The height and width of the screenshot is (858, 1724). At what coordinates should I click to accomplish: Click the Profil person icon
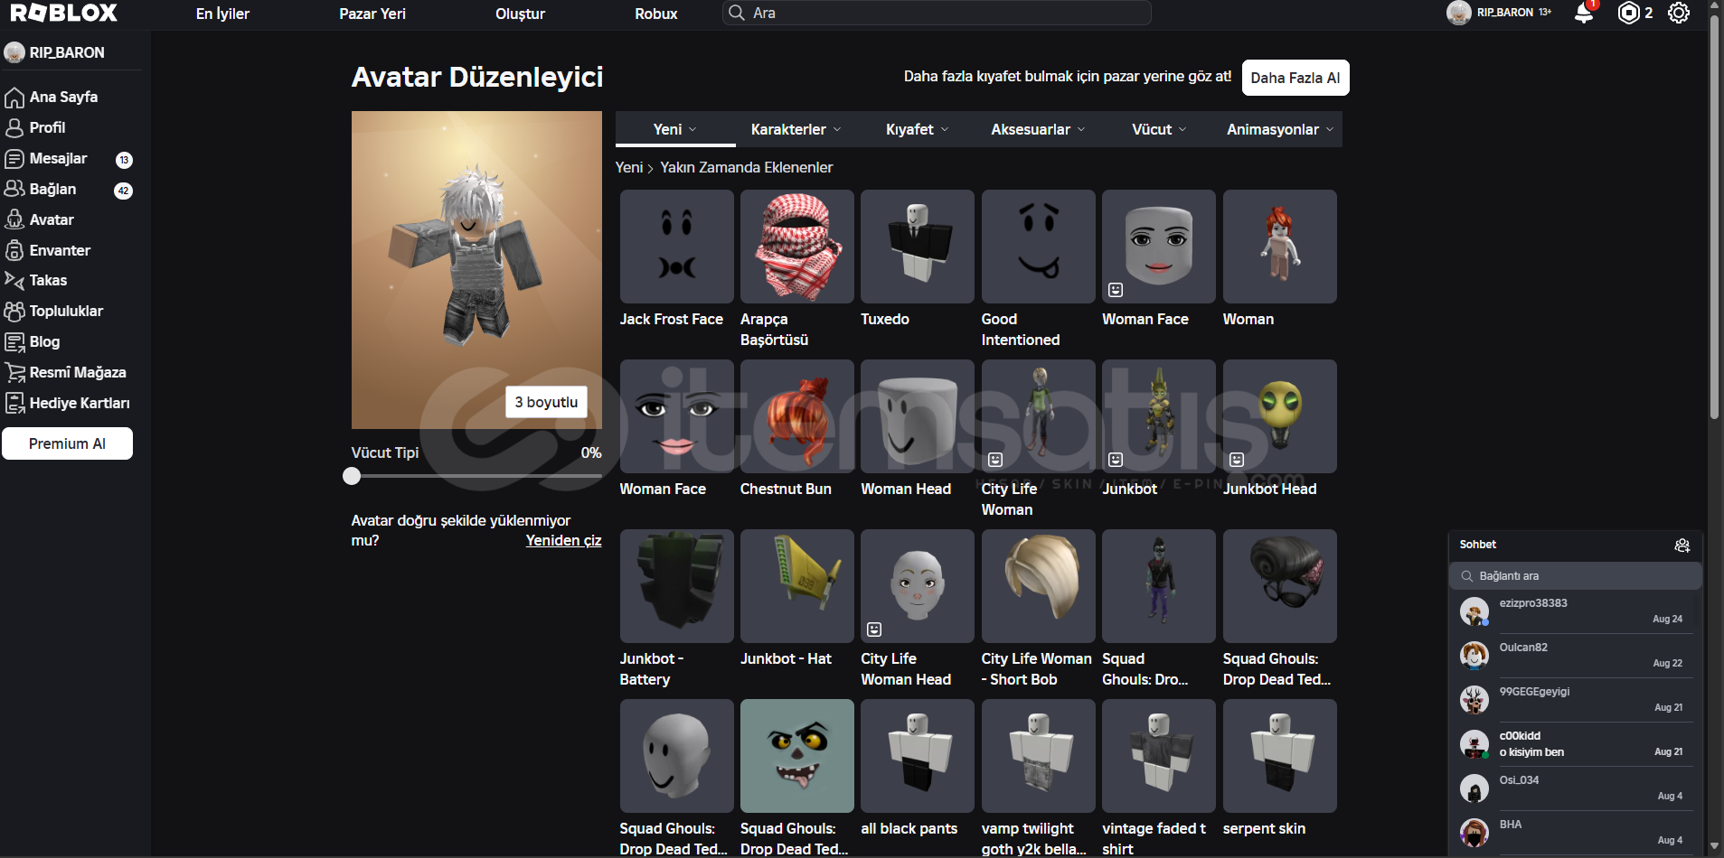[x=14, y=128]
